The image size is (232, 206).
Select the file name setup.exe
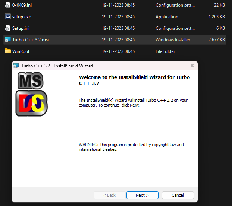click(x=22, y=17)
